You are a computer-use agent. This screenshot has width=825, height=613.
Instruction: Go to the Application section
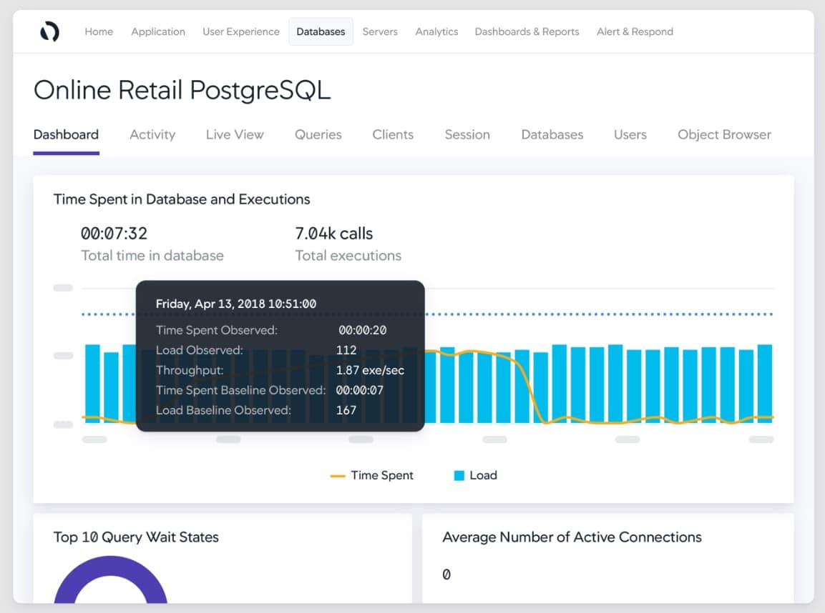(x=158, y=31)
